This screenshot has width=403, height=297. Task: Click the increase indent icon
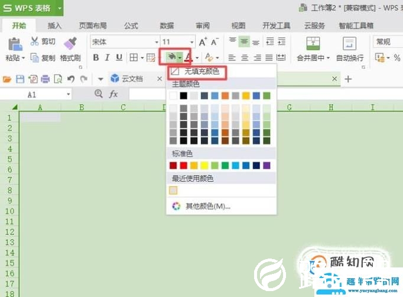282,41
